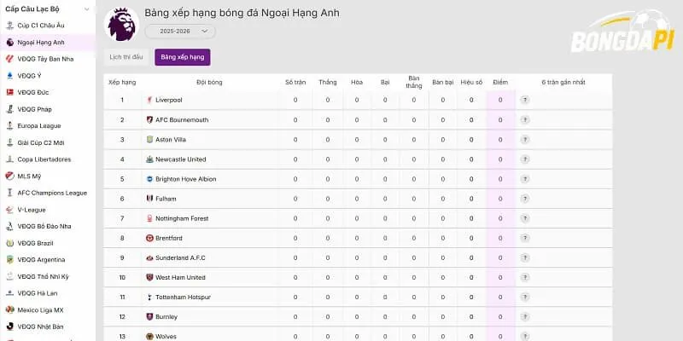Click the Copa Libertadores trophy icon
683x341 pixels.
(x=9, y=159)
